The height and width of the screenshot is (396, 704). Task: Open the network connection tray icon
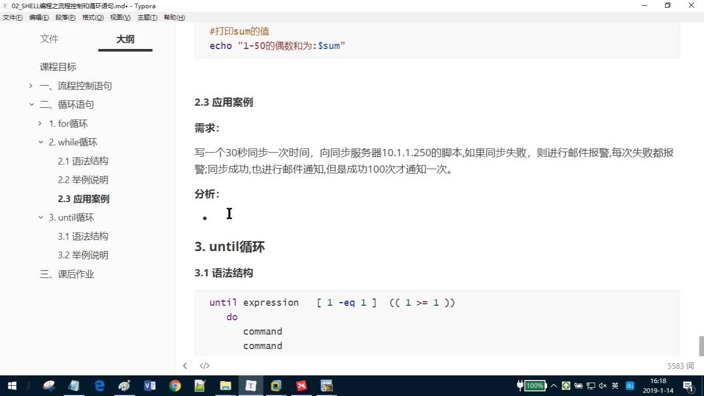tap(591, 386)
